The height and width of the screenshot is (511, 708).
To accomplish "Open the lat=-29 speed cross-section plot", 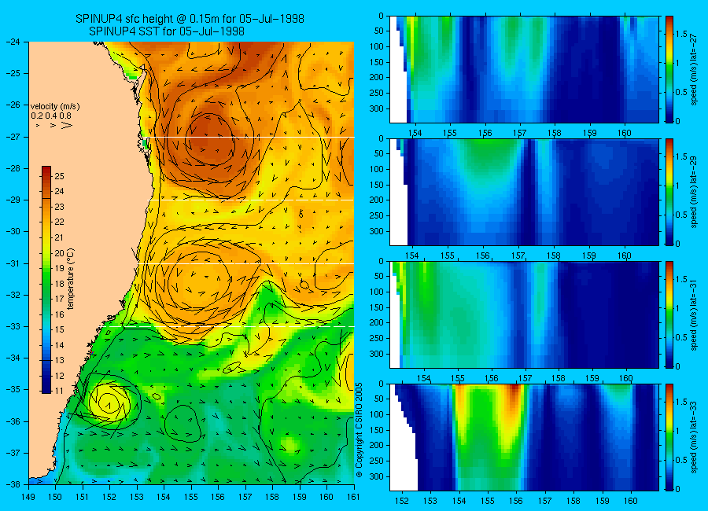I will tap(524, 192).
